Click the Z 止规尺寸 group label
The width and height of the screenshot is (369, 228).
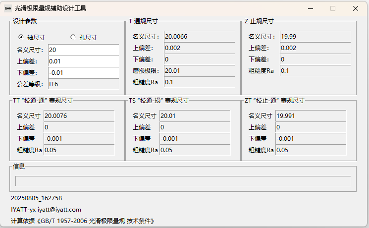pos(259,21)
